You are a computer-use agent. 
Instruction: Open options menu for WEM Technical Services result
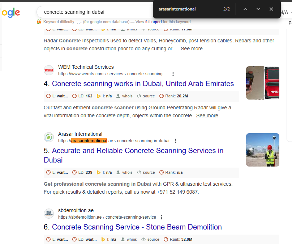[x=173, y=74]
